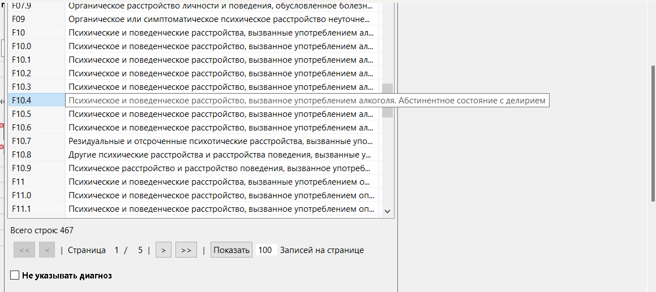Select the row with code F11.1
This screenshot has width=656, height=292.
click(195, 209)
